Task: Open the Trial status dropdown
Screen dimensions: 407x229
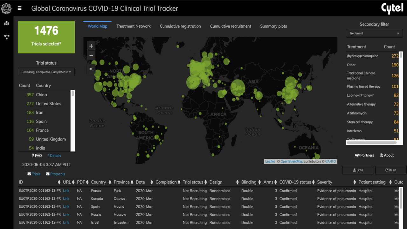Action: point(46,72)
